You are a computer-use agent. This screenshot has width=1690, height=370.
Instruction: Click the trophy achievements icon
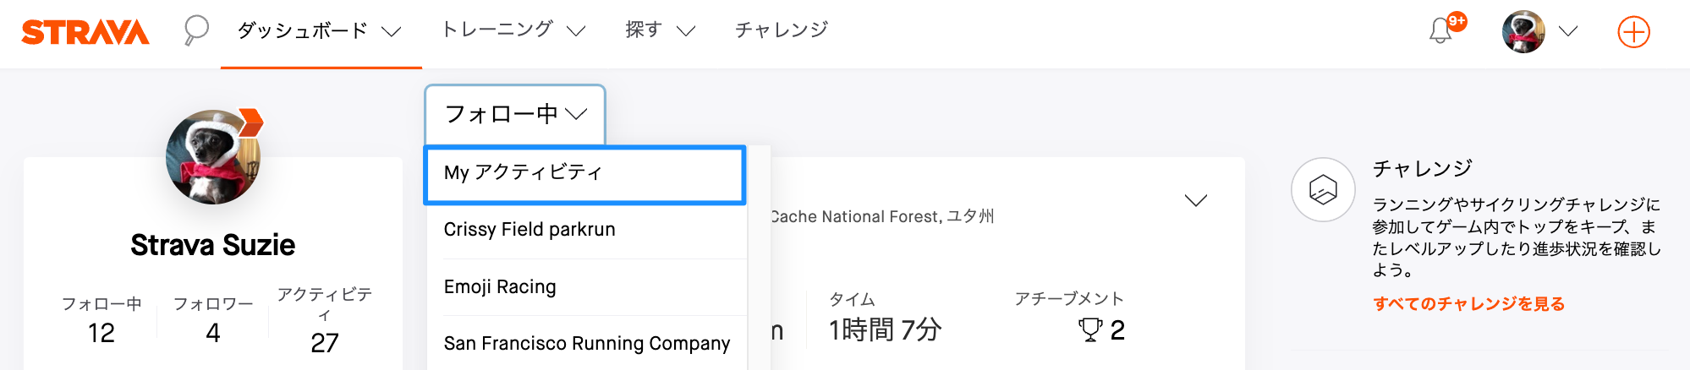(x=1090, y=329)
